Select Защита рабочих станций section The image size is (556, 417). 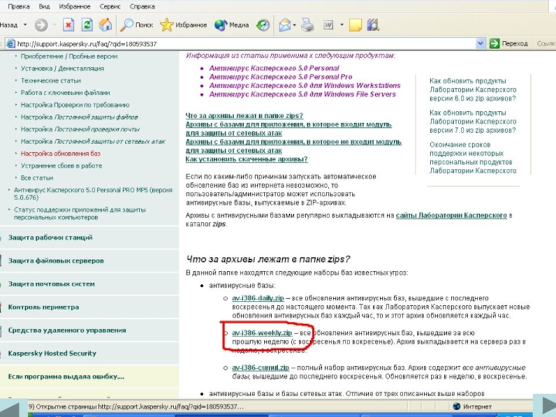click(50, 238)
